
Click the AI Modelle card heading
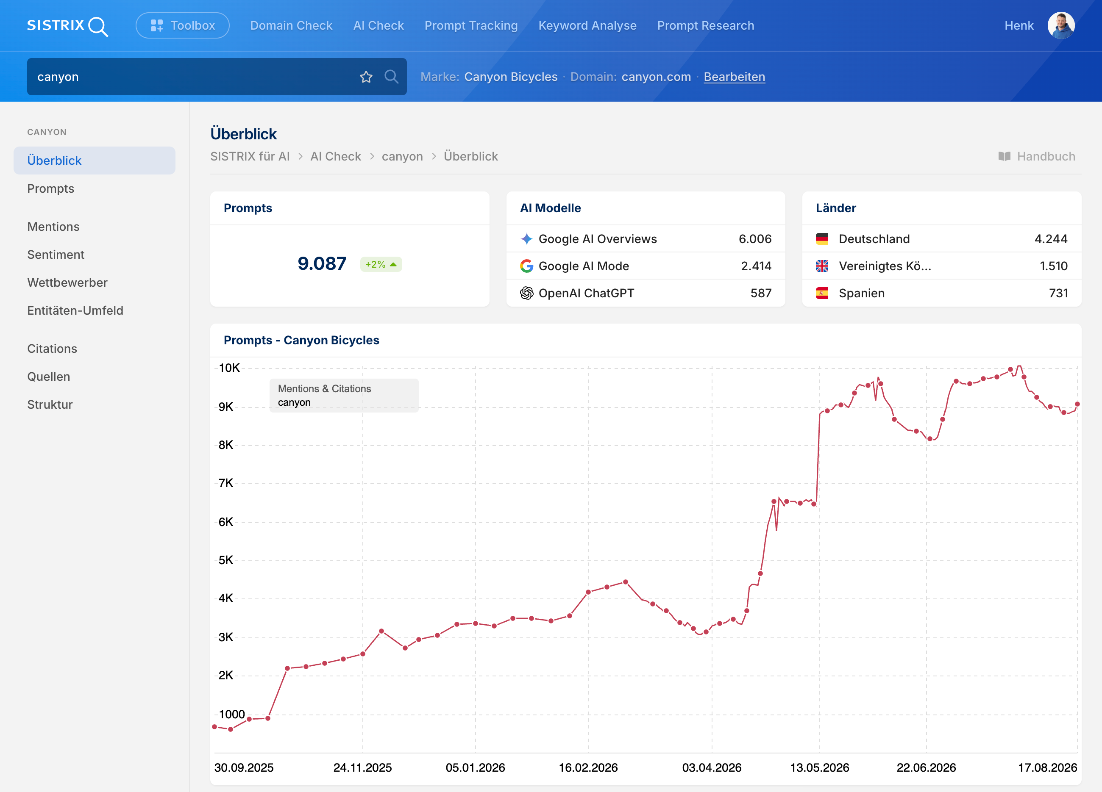[x=551, y=208]
